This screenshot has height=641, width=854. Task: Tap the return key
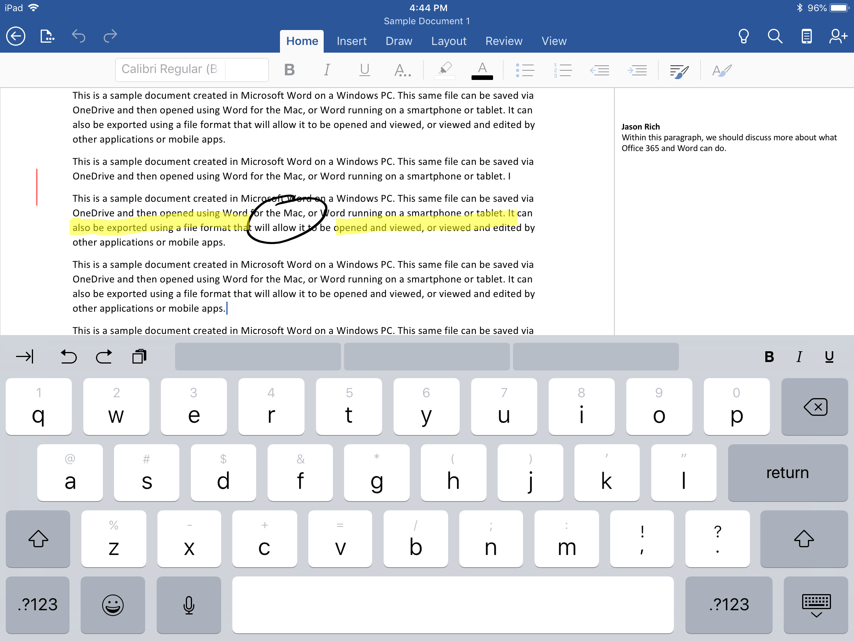(x=788, y=473)
